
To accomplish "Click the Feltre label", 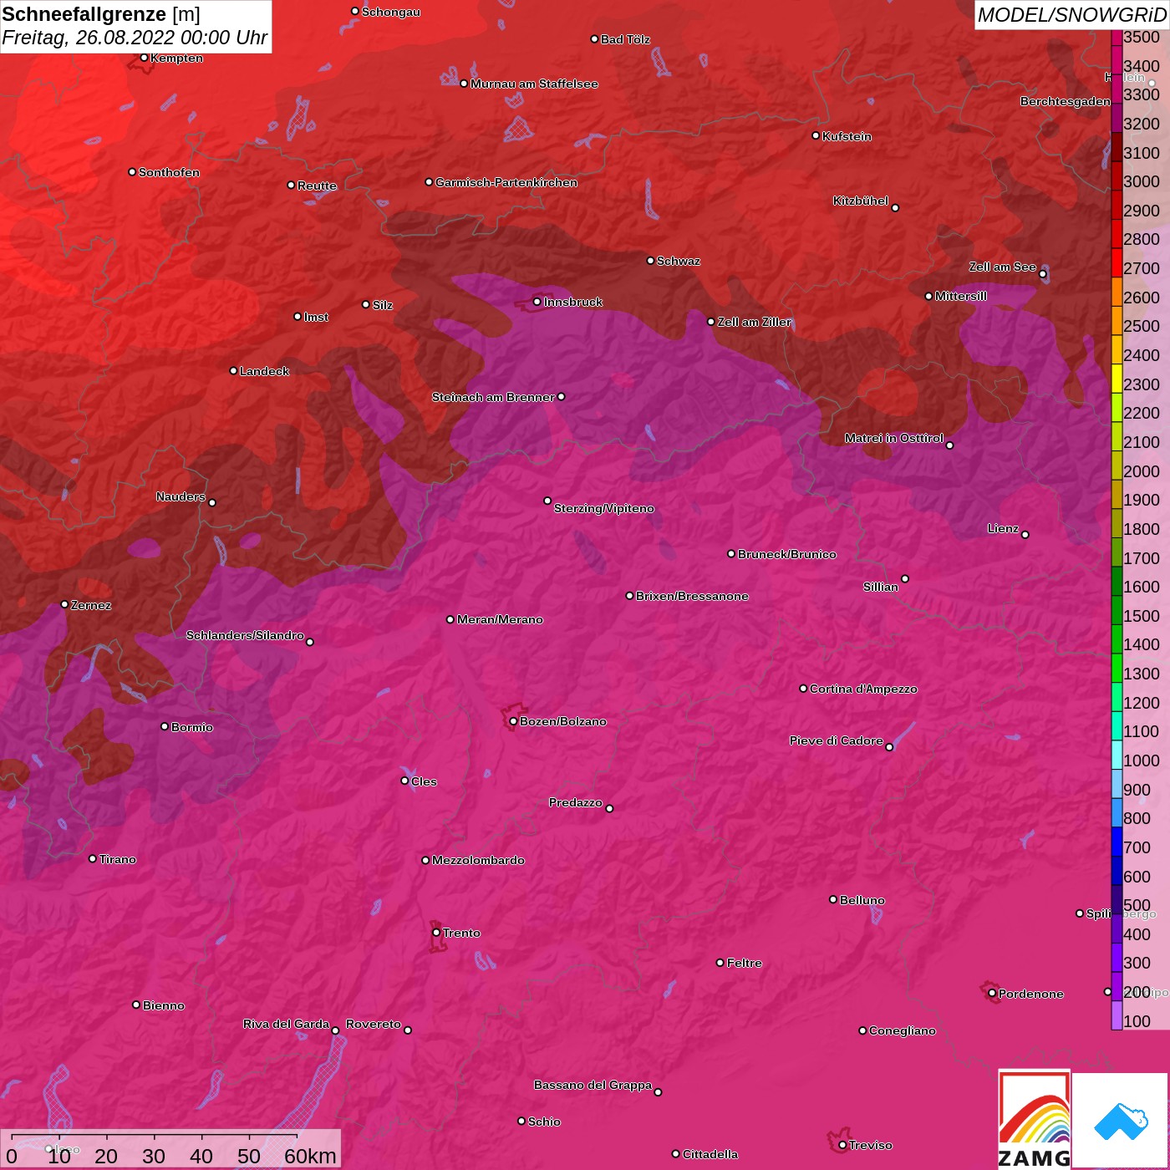I will click(x=745, y=963).
